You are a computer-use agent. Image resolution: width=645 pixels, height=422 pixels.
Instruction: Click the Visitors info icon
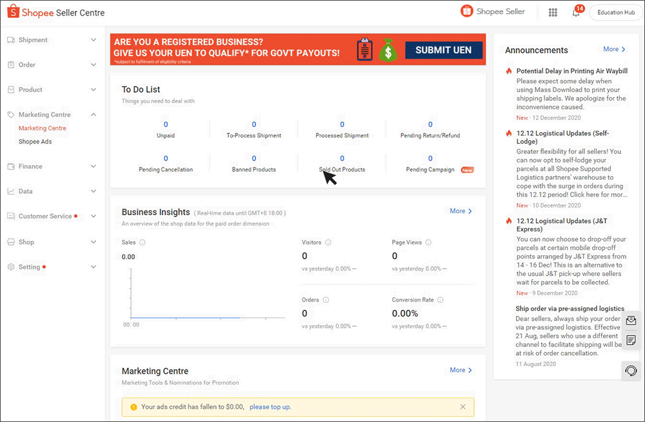(x=328, y=242)
